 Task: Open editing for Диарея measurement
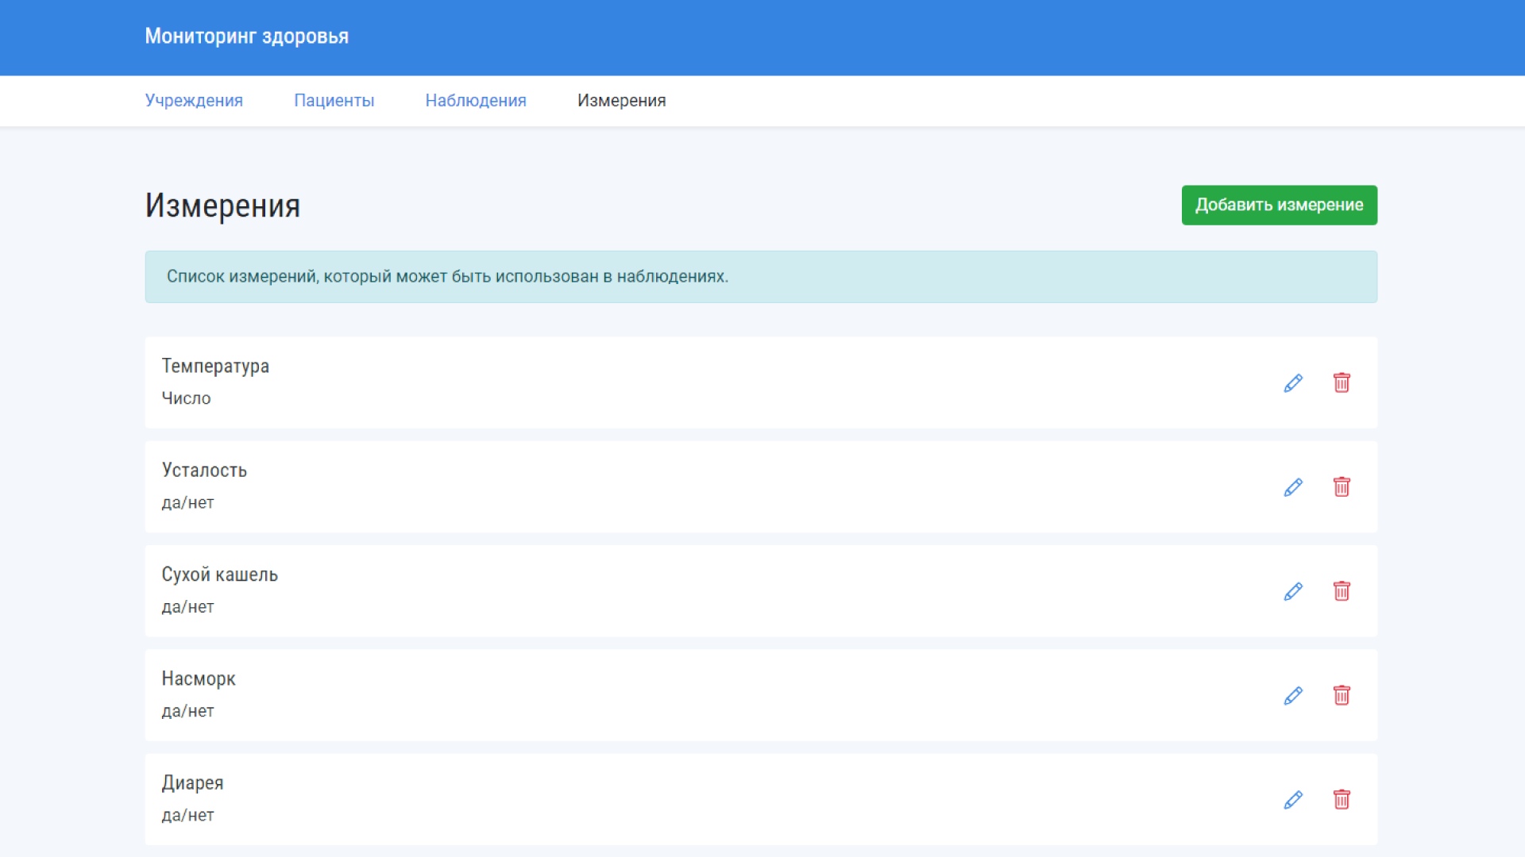coord(1293,800)
